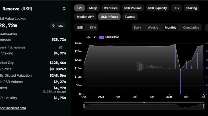Toggle the Staking metric button
Viewport: 208px width, 116px height.
(191, 8)
